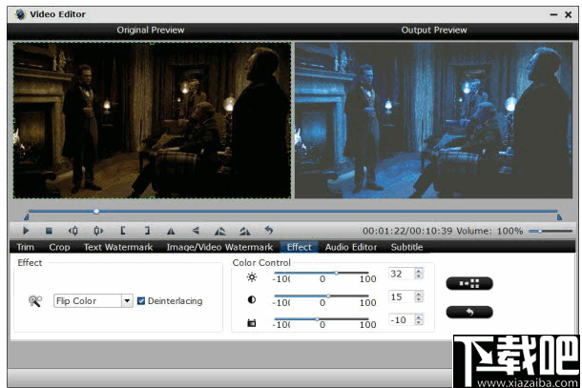The image size is (582, 388).
Task: Decrease the brightness value 32 stepper
Action: (x=419, y=276)
